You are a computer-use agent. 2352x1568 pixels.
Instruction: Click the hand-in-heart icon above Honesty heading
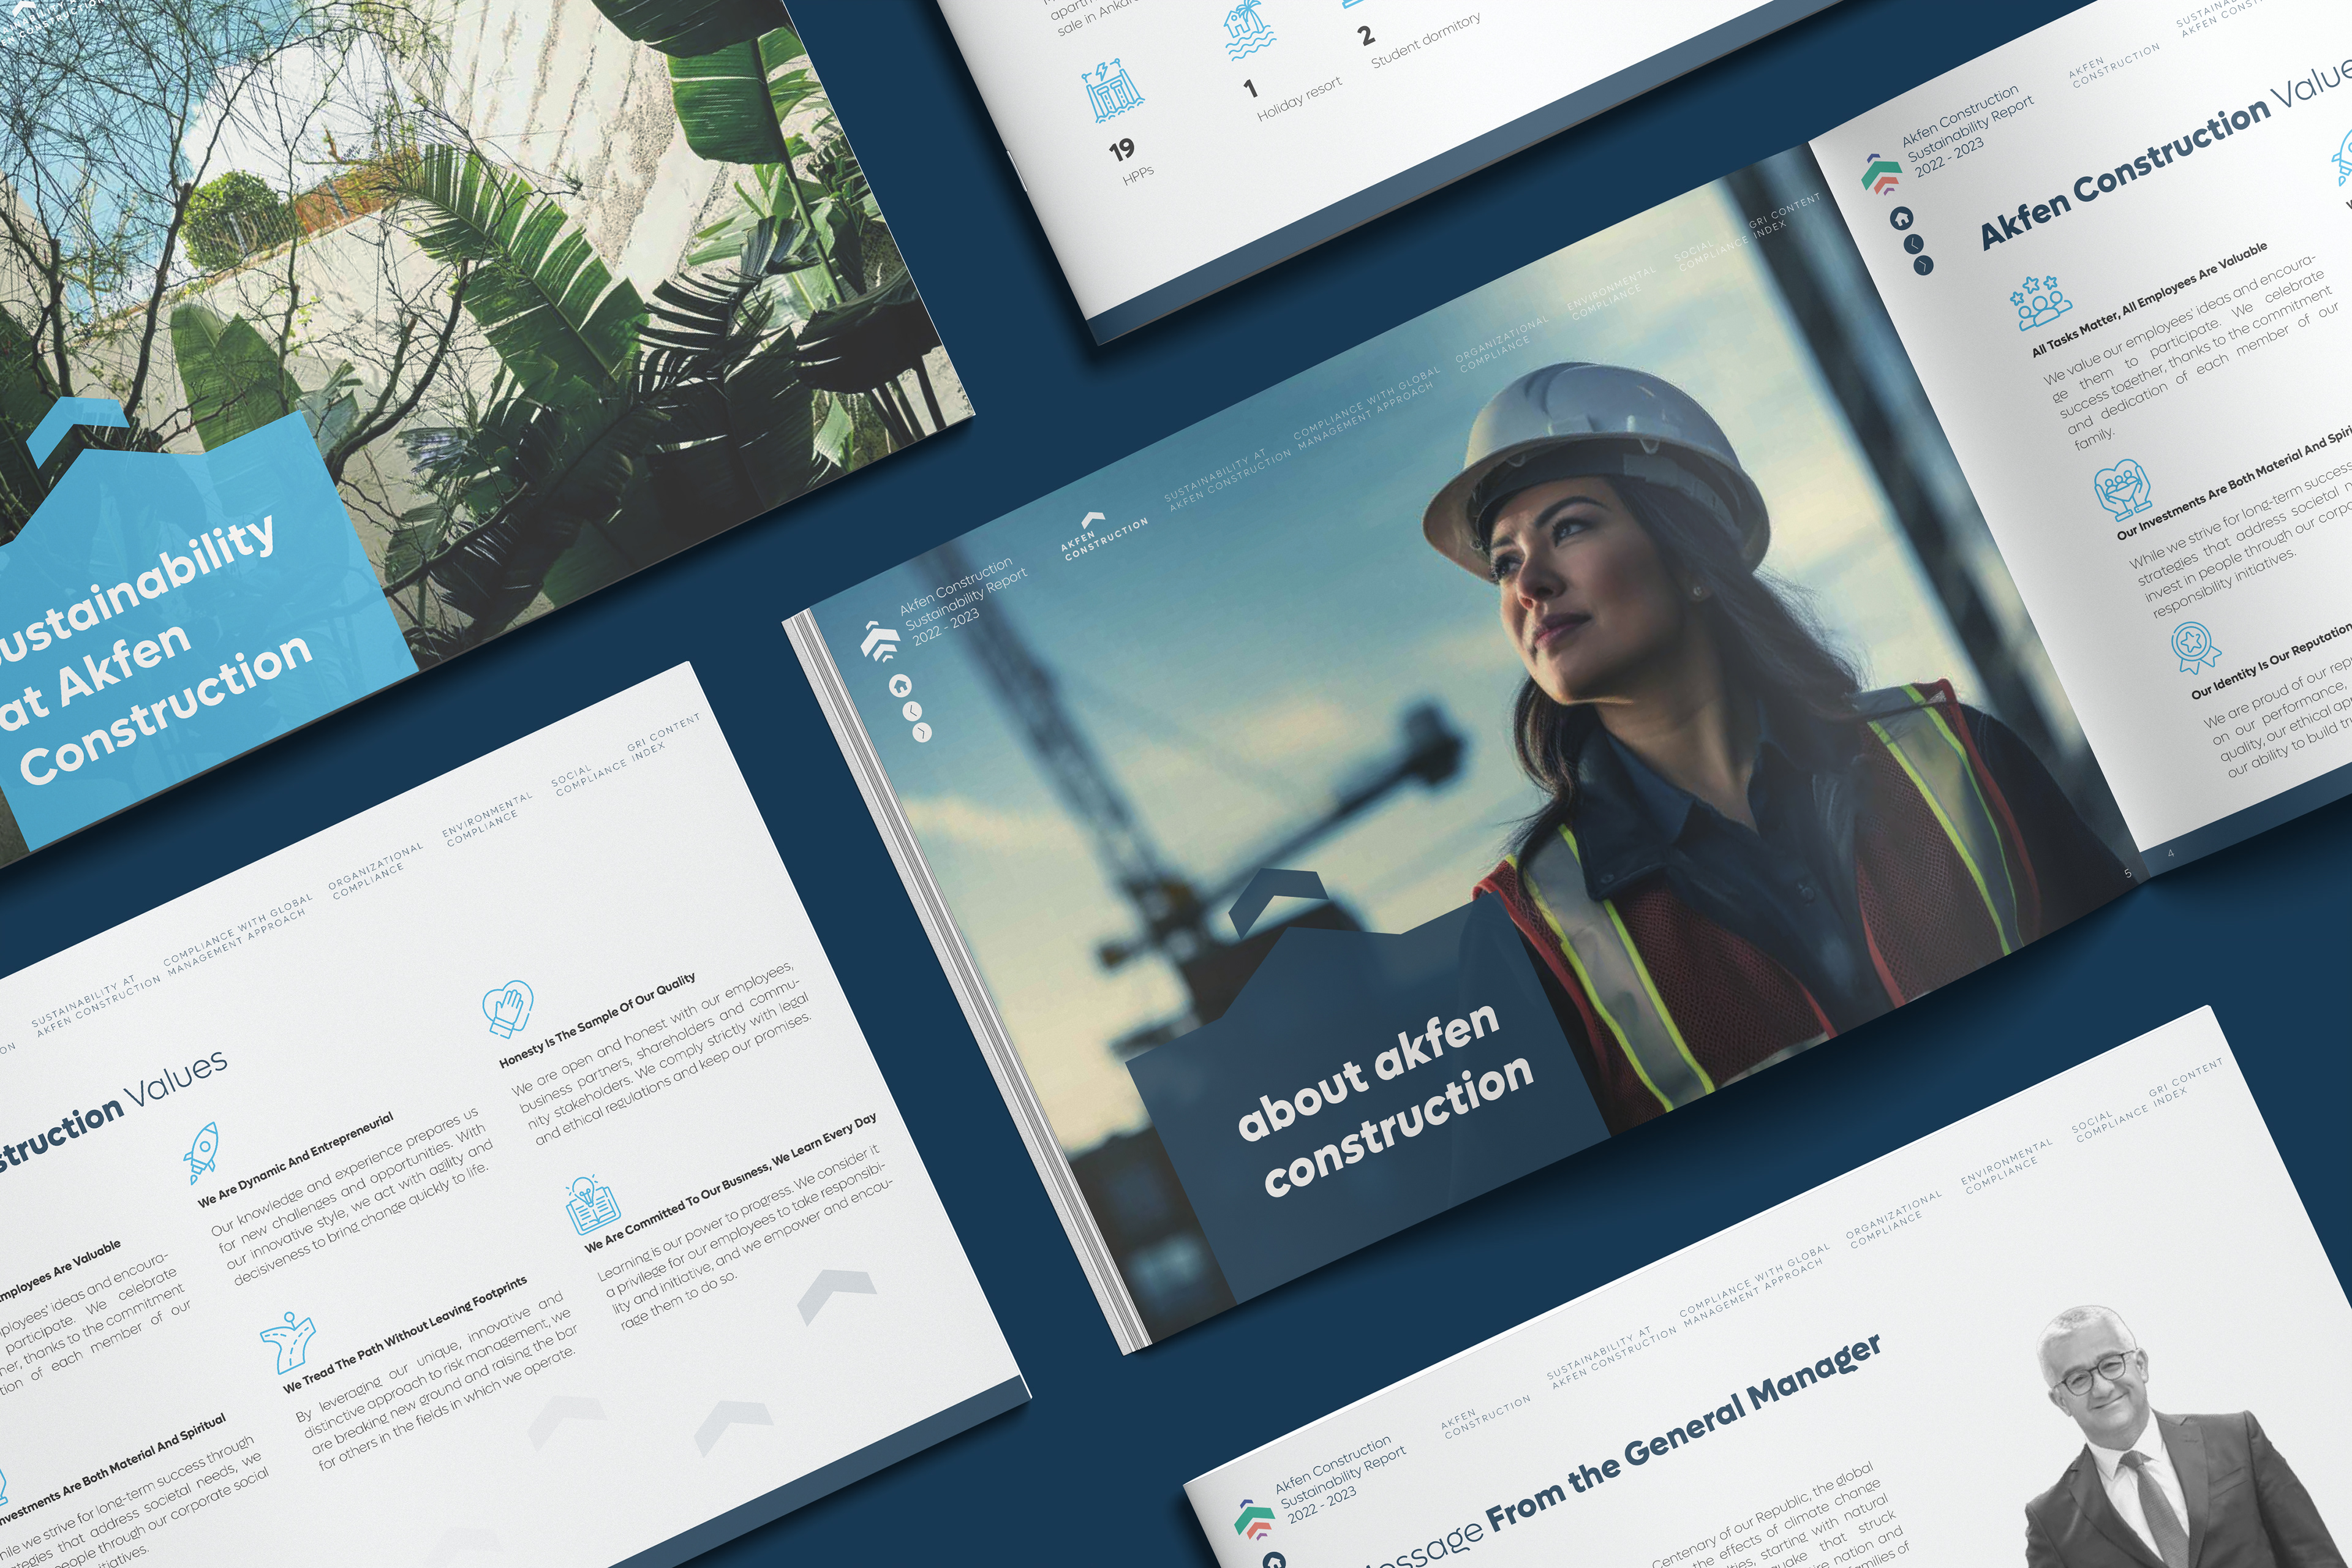(507, 1009)
